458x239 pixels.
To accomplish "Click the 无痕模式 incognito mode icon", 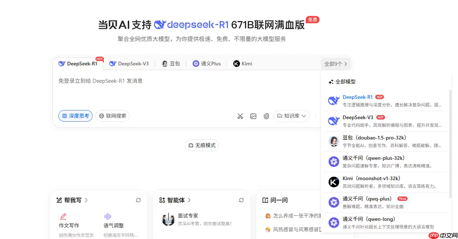I will (x=191, y=145).
